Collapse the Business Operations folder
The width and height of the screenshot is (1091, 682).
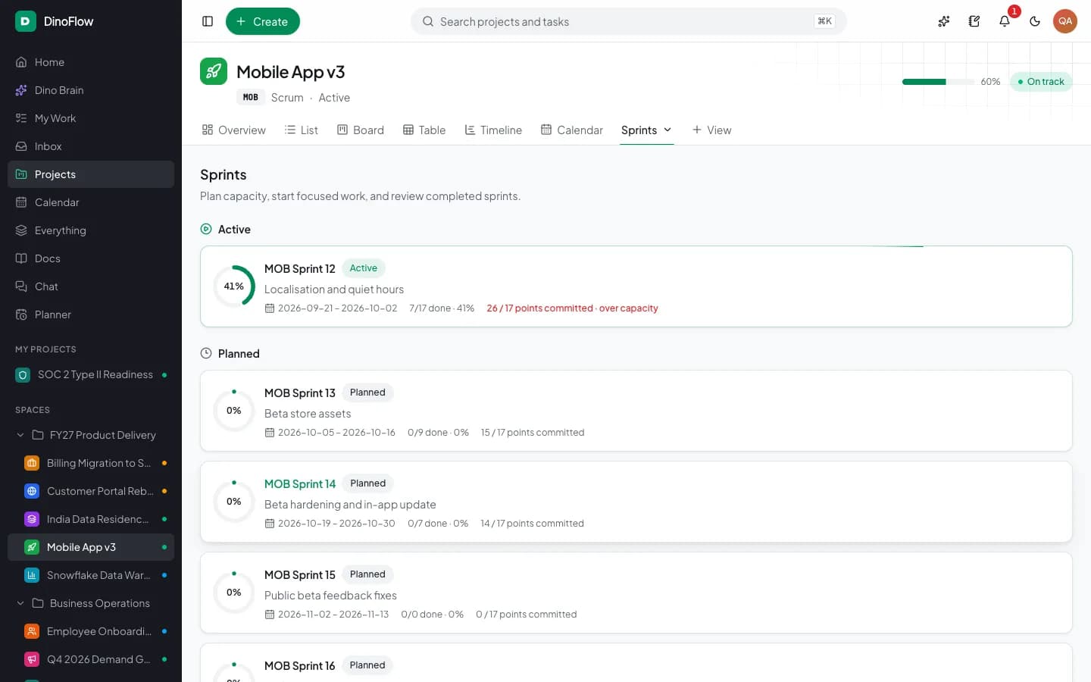tap(20, 603)
